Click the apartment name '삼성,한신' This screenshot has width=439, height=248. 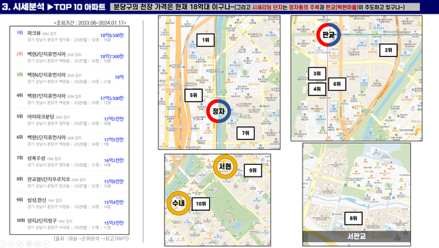tap(36, 200)
